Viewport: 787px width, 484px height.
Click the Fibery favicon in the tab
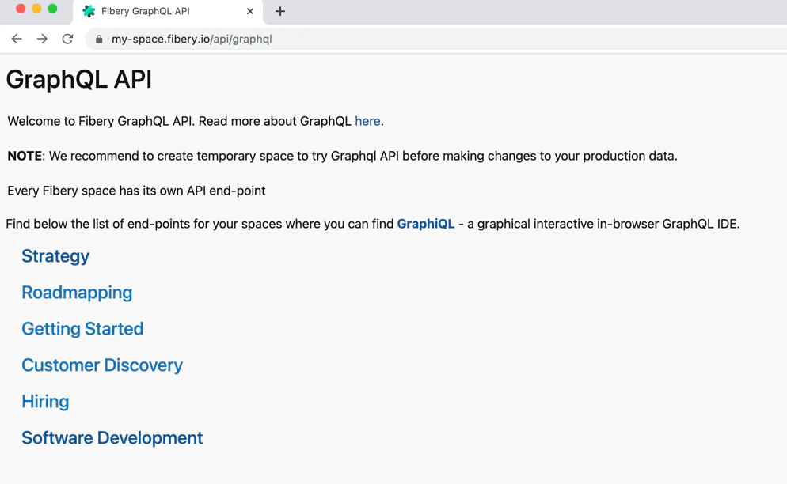(89, 11)
